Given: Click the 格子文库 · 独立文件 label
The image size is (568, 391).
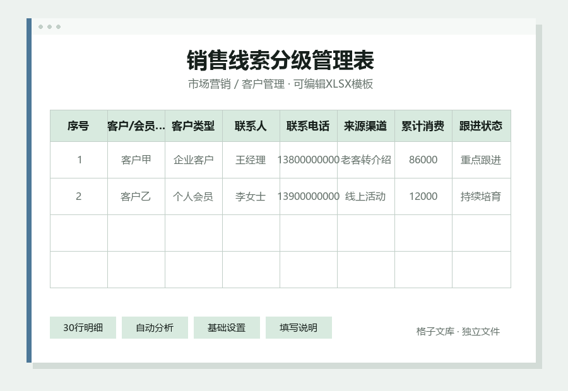Looking at the screenshot, I should pos(458,331).
